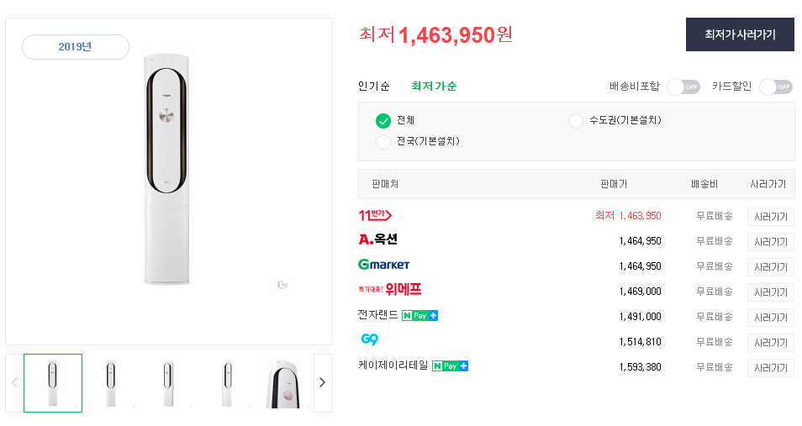802x426 pixels.
Task: Select the 수도권(기본설치) radio option
Action: pyautogui.click(x=576, y=121)
